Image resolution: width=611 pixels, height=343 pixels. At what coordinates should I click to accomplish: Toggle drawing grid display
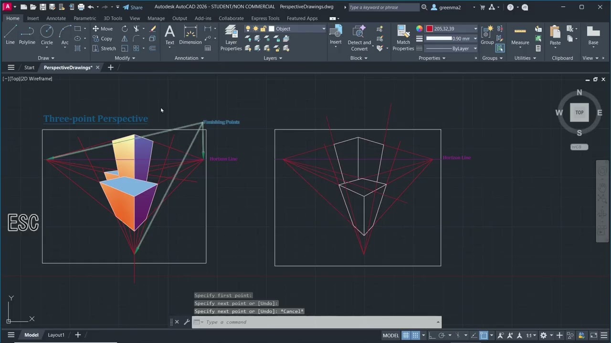(406, 335)
